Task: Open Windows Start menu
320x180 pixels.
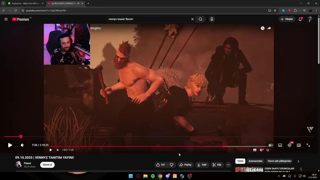Action: tap(131, 176)
